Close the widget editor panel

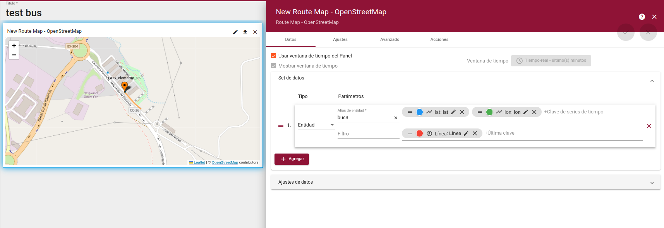tap(654, 17)
